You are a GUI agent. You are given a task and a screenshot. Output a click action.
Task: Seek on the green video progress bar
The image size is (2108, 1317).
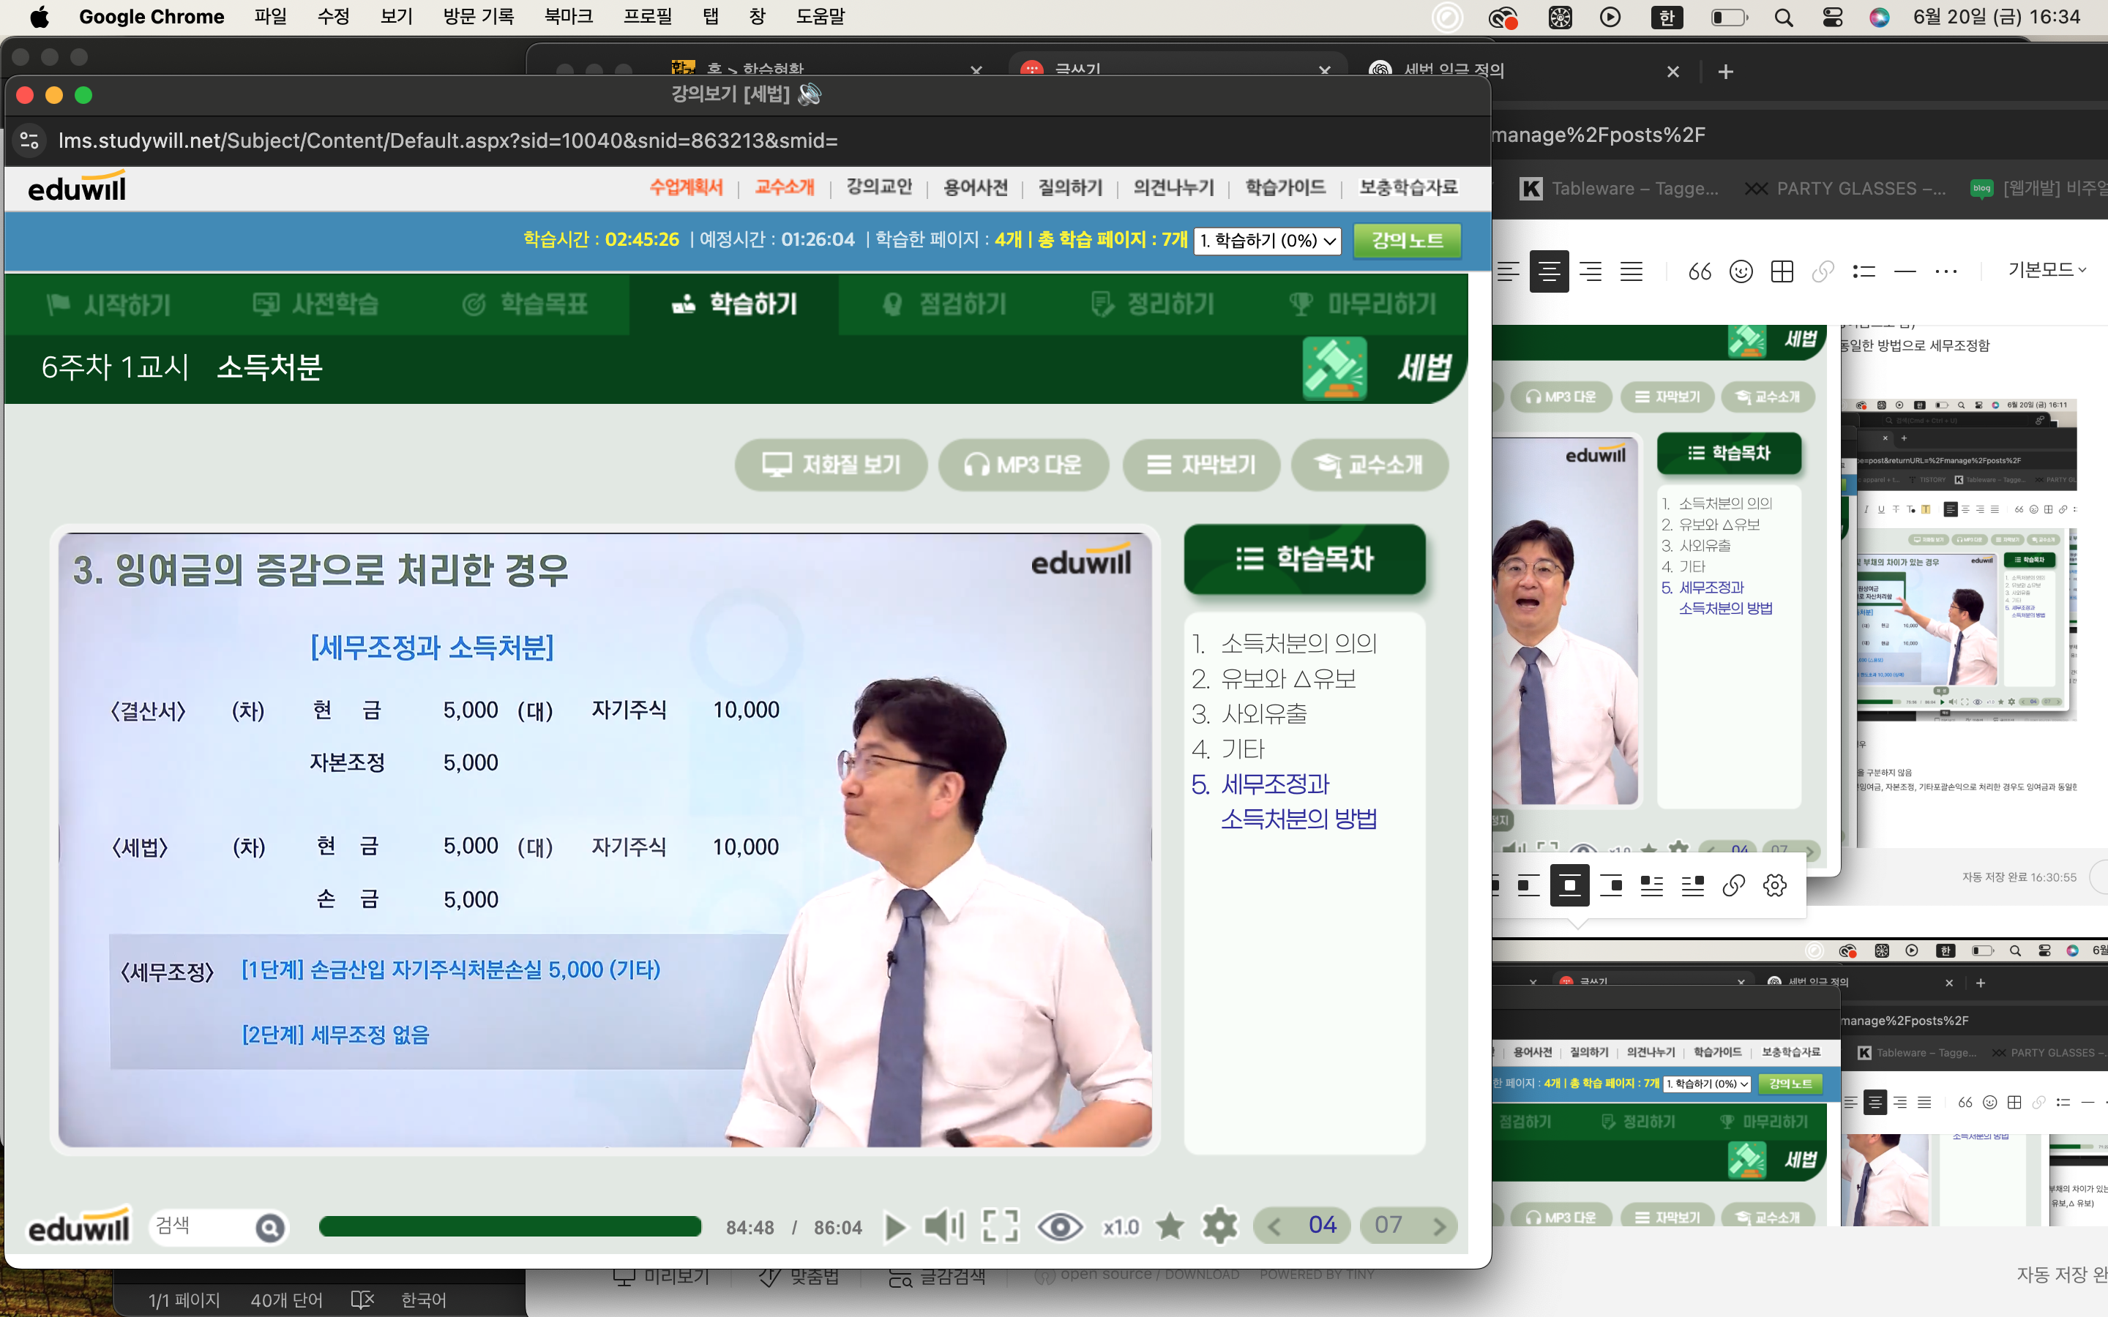tap(509, 1226)
